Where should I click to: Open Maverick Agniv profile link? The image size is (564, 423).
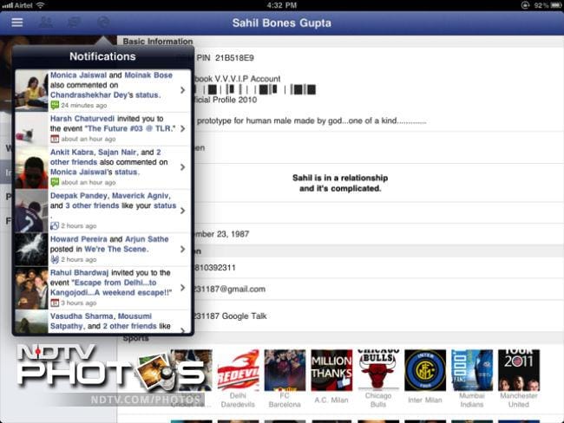(x=141, y=196)
